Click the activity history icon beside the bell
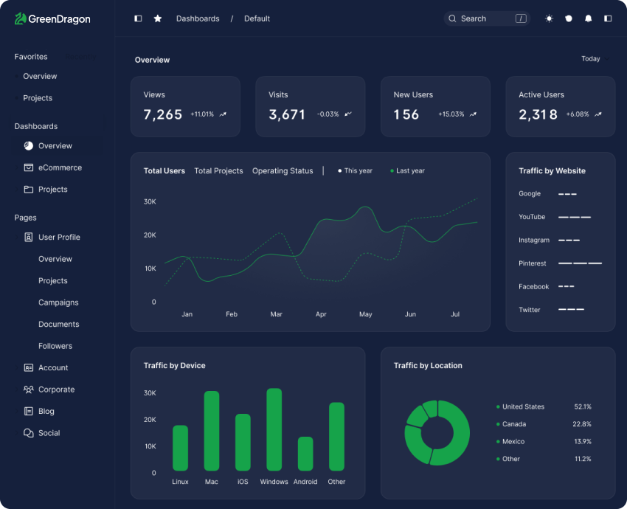Viewport: 627px width, 509px height. tap(569, 18)
